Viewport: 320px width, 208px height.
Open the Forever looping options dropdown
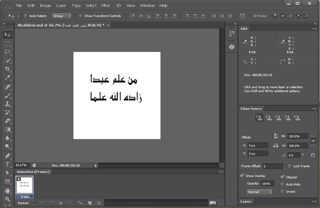coord(26,203)
